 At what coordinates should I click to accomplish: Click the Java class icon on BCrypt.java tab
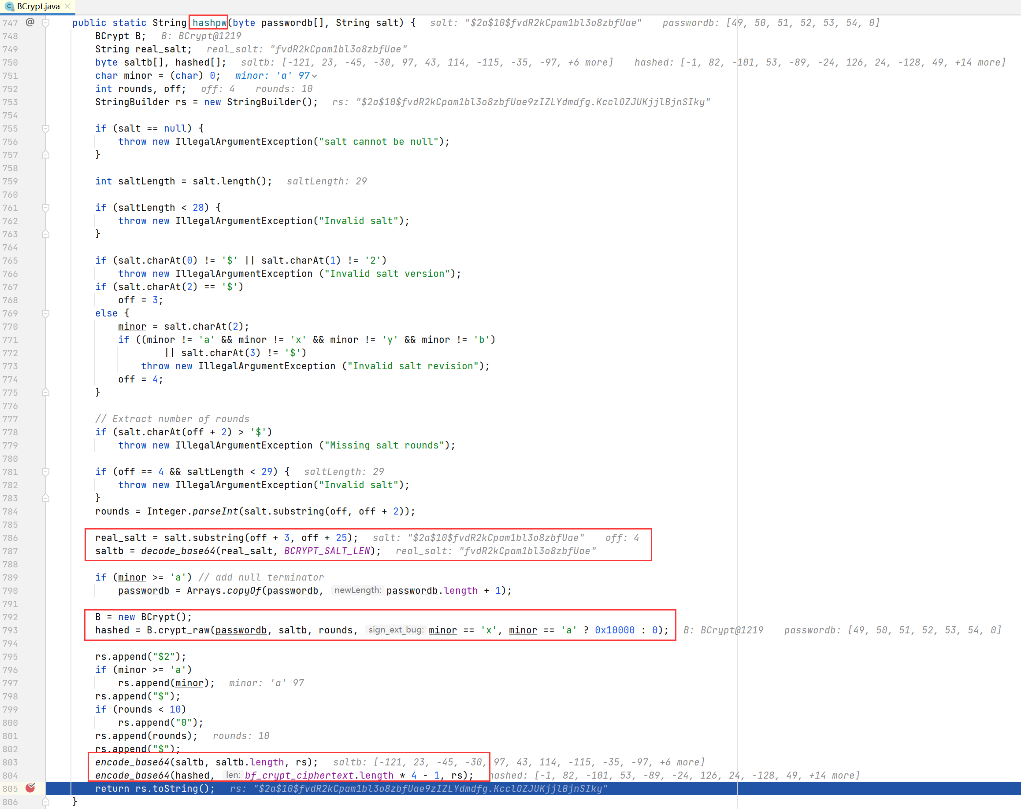9,7
